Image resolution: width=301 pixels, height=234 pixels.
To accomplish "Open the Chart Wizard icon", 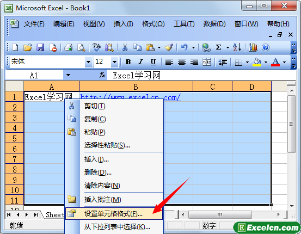I will pos(253,47).
